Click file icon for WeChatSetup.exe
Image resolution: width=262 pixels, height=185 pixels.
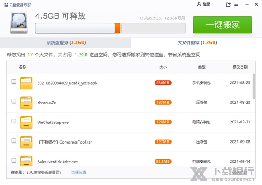tap(26, 122)
